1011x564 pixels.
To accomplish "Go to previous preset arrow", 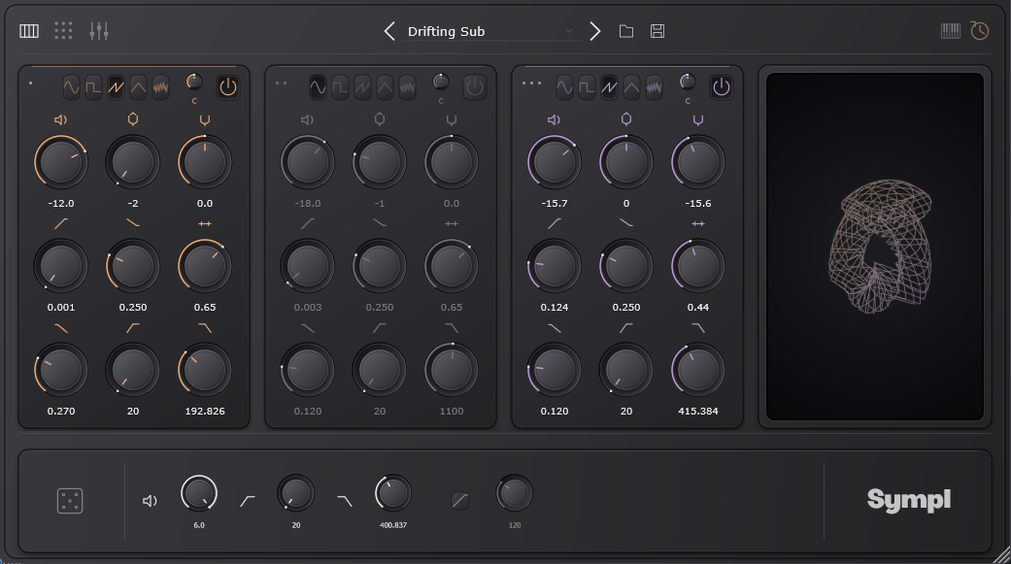I will (x=389, y=31).
